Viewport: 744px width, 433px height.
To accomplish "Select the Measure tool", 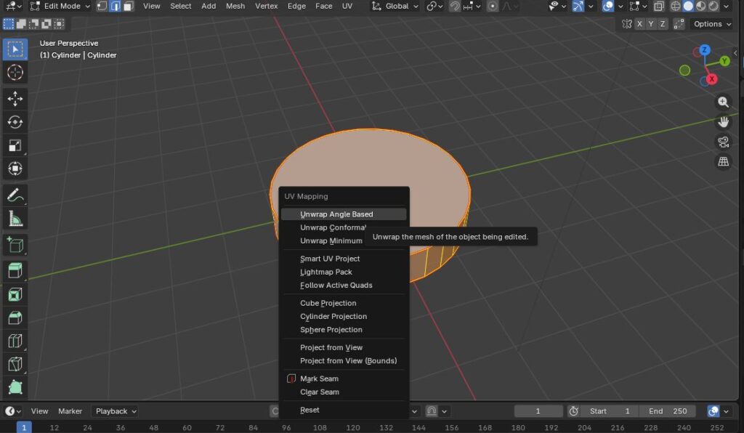I will point(15,218).
